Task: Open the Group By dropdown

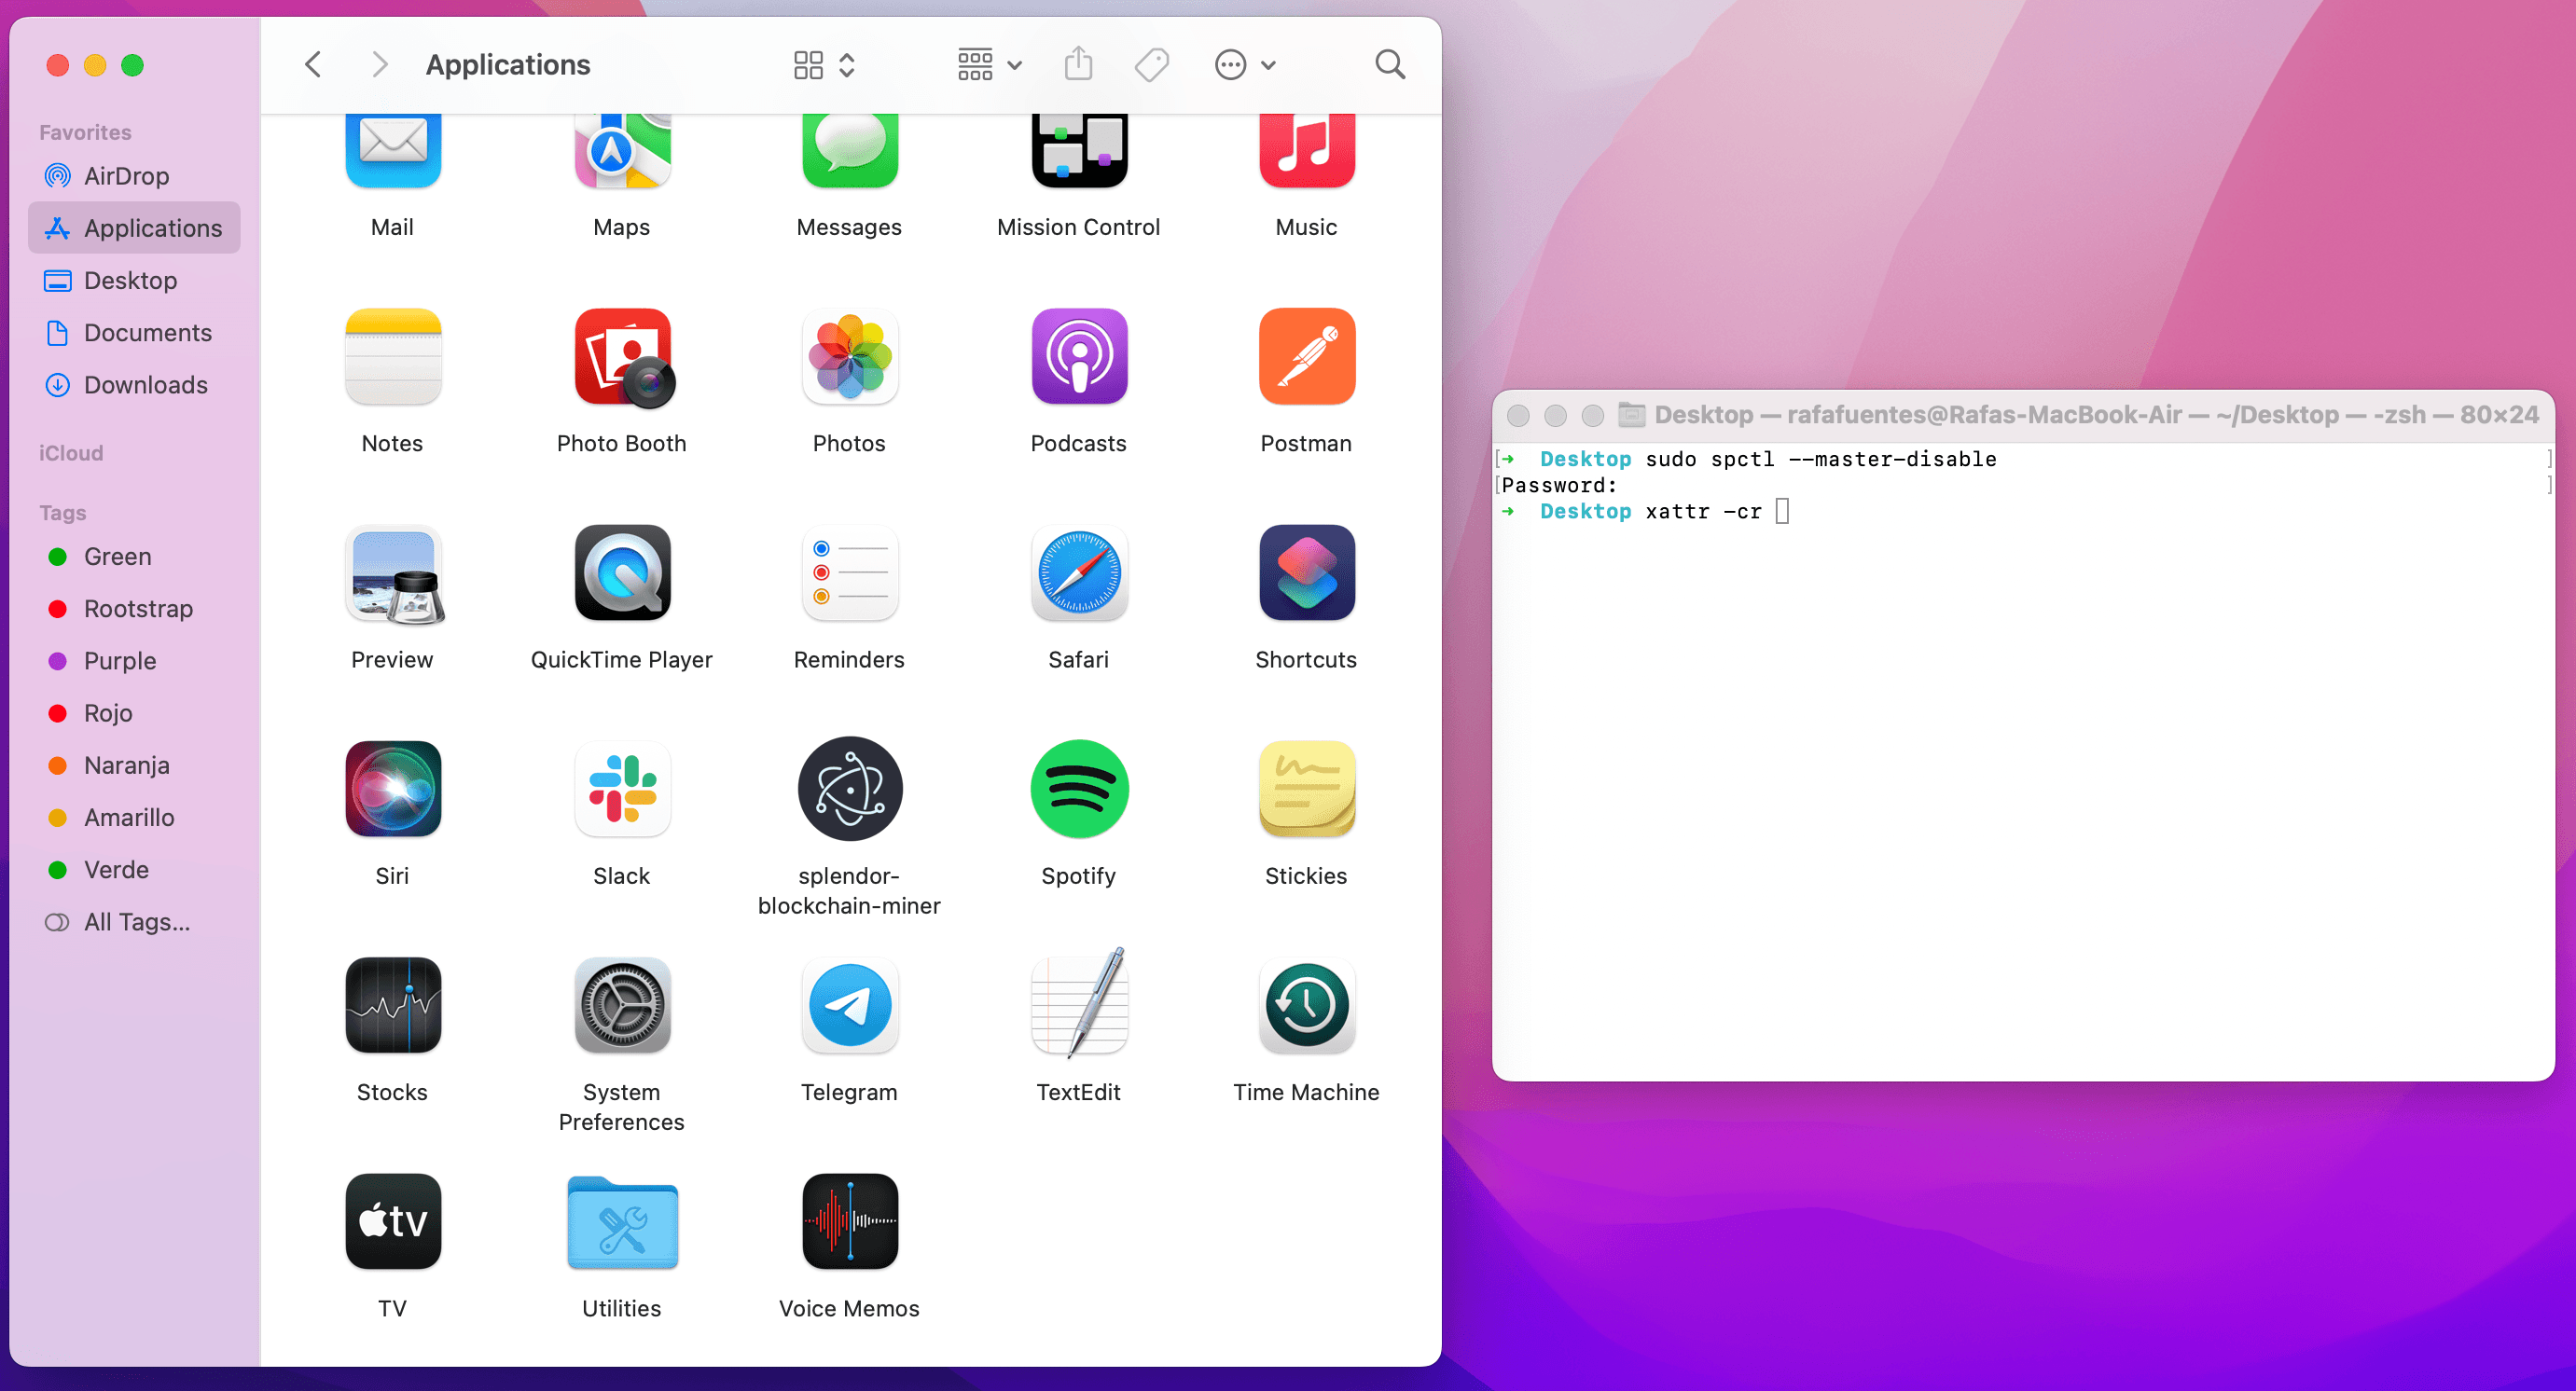Action: tap(989, 65)
